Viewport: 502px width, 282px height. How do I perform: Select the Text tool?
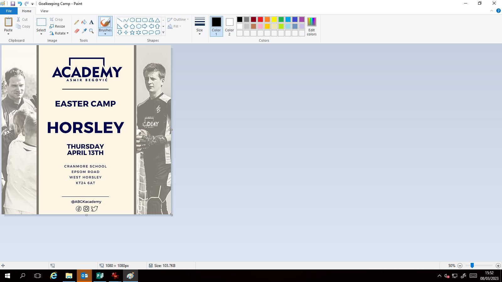91,22
